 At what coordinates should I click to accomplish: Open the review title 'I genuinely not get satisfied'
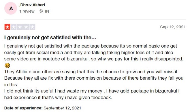pos(50,38)
